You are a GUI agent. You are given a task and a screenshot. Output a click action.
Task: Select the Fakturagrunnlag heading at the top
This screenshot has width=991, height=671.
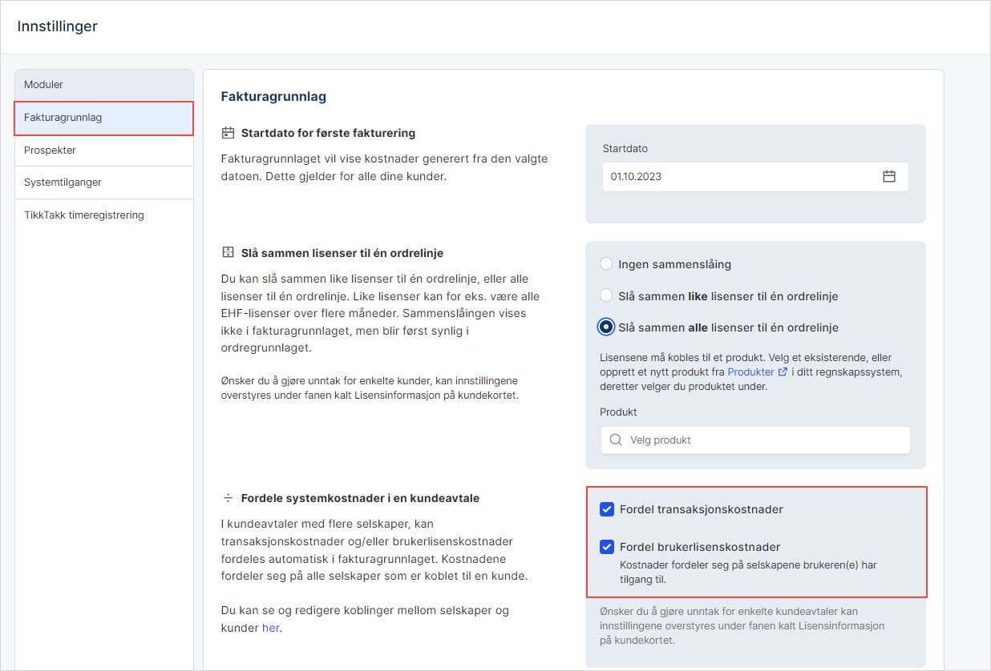tap(273, 95)
